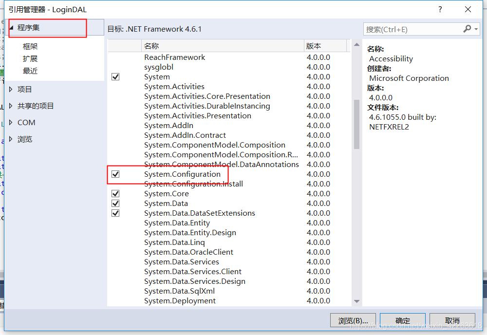
Task: Open the search options dropdown arrow
Action: click(x=476, y=29)
